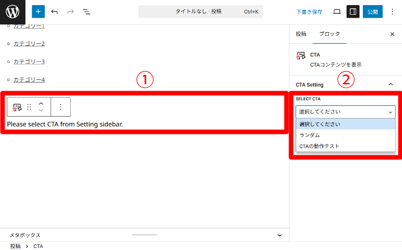The width and height of the screenshot is (402, 250).
Task: Click the WordPress logo icon
Action: click(13, 12)
